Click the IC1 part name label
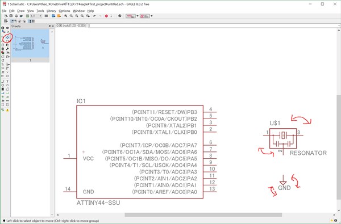This screenshot has width=341, height=224. 81,101
